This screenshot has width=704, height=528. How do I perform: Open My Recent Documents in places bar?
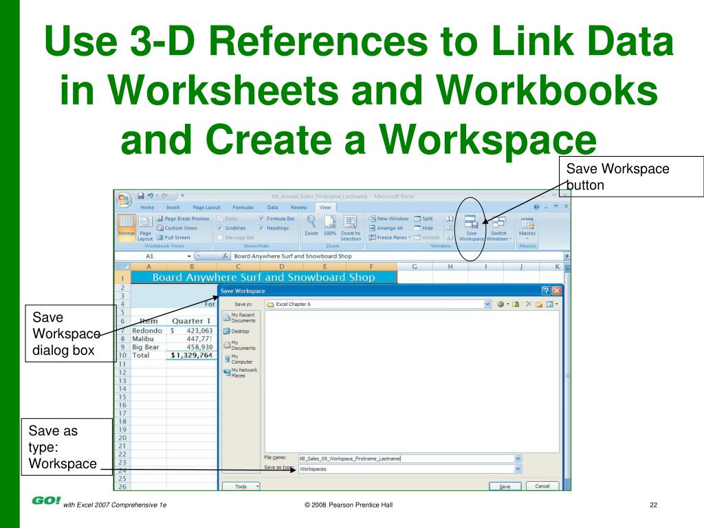240,318
